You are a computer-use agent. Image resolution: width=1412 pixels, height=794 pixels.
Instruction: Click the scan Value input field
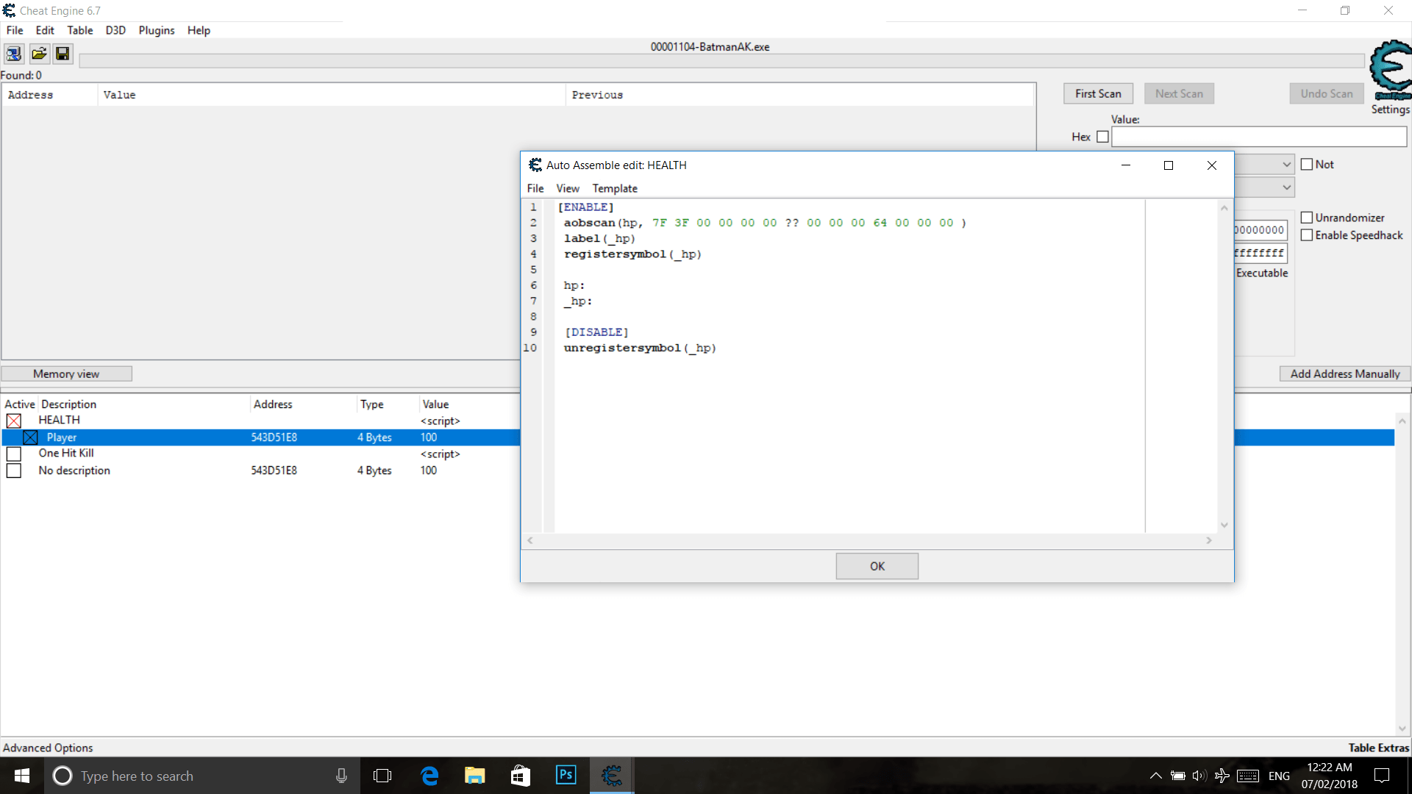1258,137
